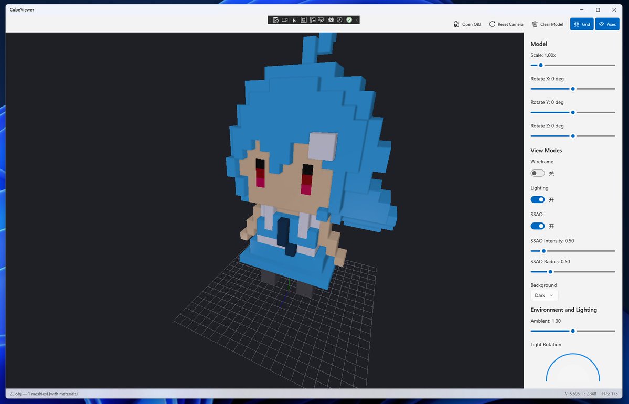Toggle display layout adorners icon

coord(304,19)
